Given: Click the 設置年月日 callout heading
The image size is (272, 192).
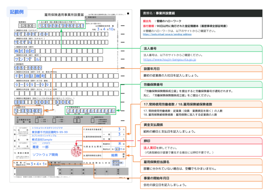Looking at the screenshot, I should click(152, 69).
